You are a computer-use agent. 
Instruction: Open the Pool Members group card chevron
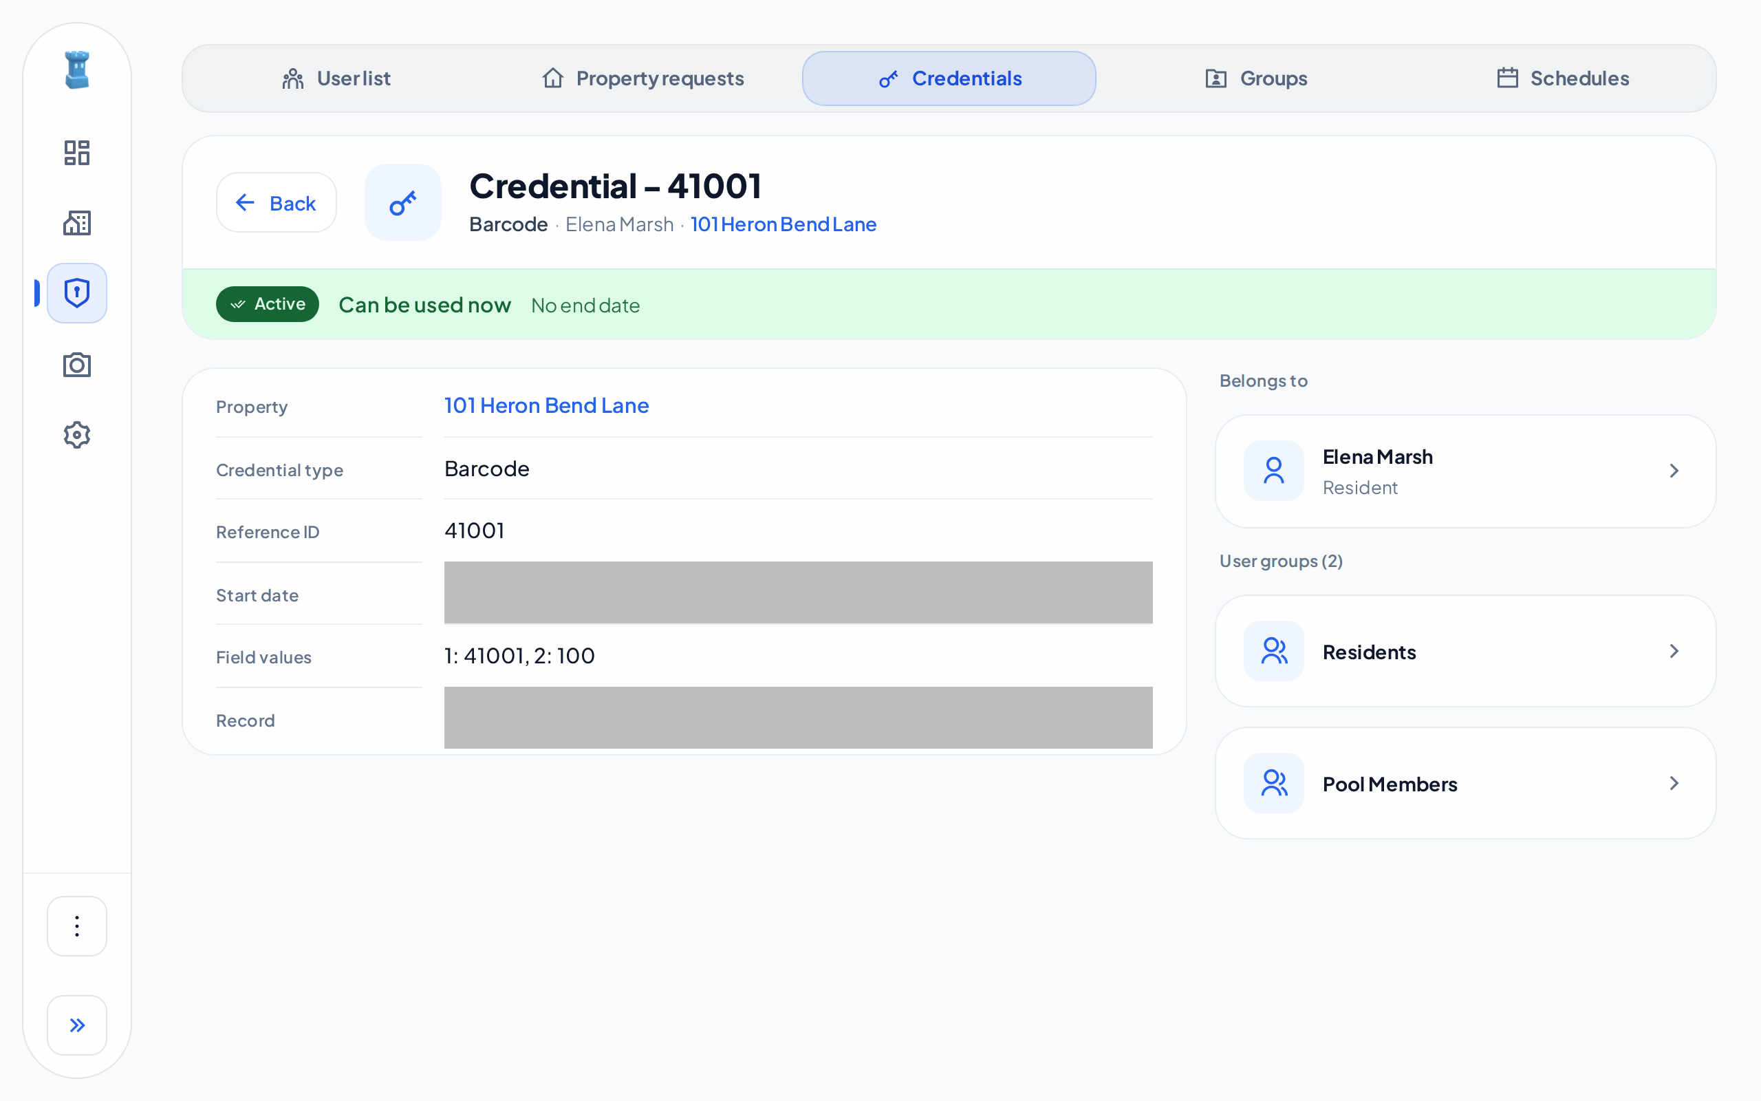(1674, 783)
